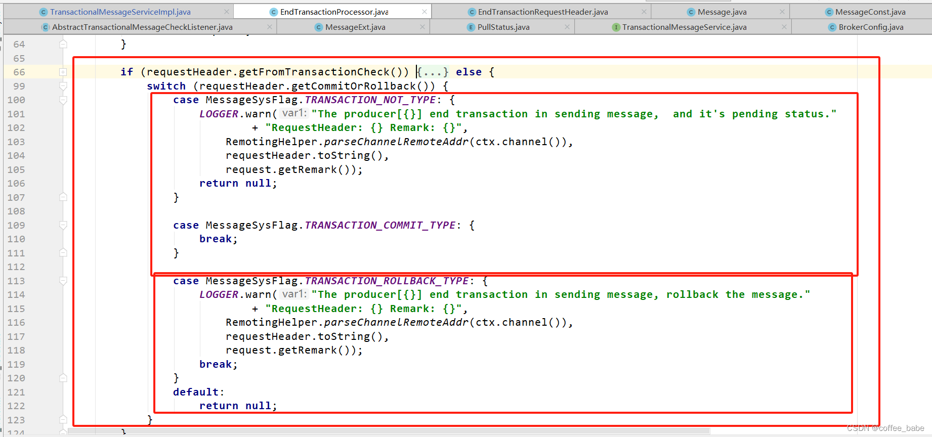
Task: Click interface icon on TransactionalMessageService.java tab
Action: point(616,27)
